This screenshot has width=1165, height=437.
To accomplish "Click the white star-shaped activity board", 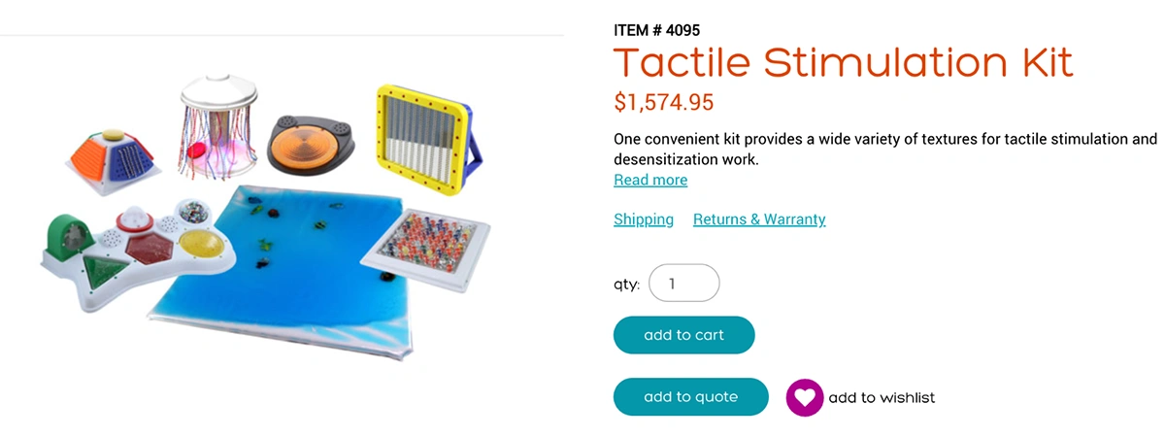I will [x=136, y=248].
